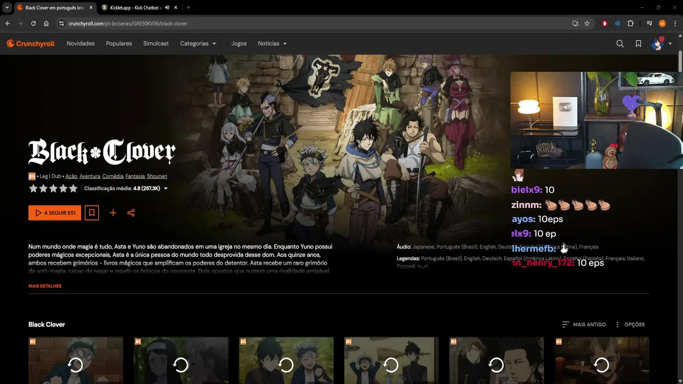Click A SEGUIR E51 play button
The image size is (683, 384).
click(55, 213)
